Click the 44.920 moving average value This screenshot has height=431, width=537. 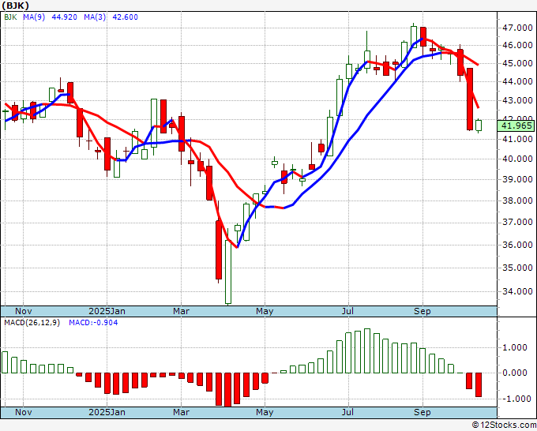[65, 17]
